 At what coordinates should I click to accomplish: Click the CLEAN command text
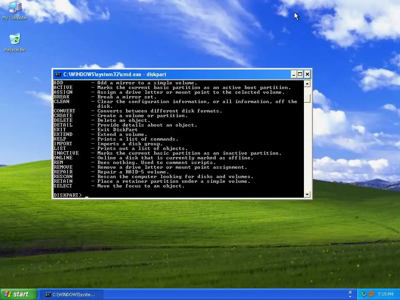click(x=61, y=102)
